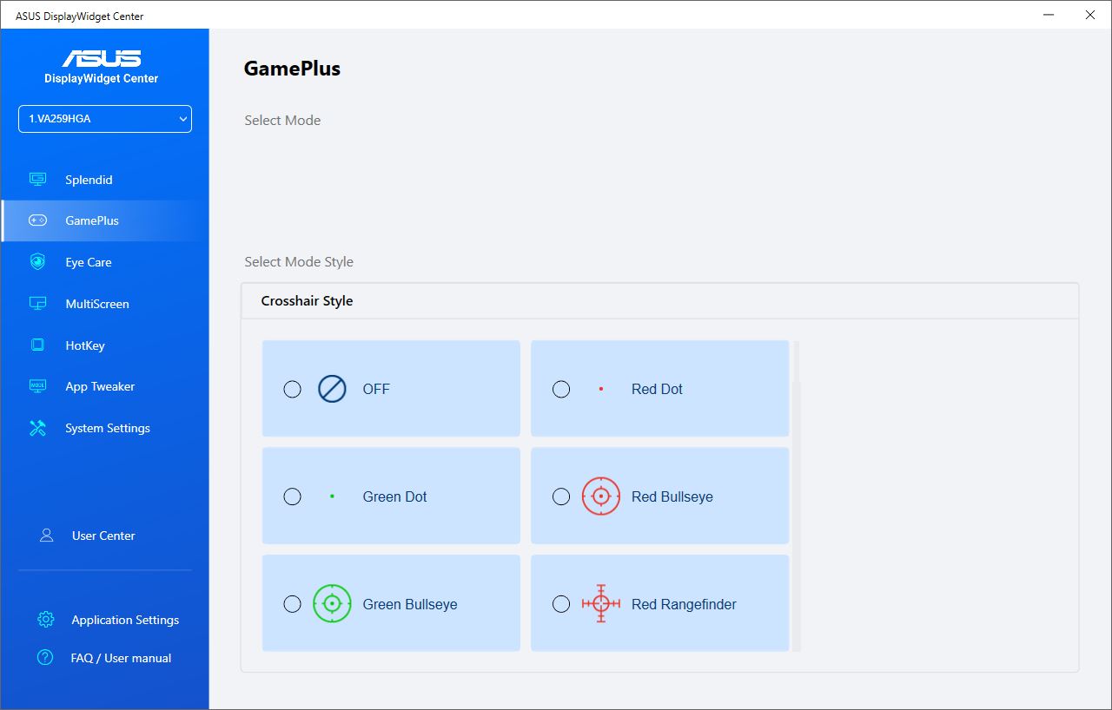
Task: Click the Crosshair Style header bar
Action: pos(659,301)
